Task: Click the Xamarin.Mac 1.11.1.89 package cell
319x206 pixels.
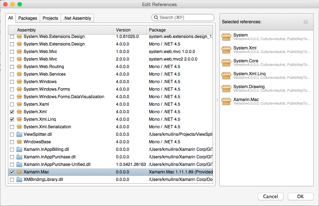Action: [x=181, y=172]
